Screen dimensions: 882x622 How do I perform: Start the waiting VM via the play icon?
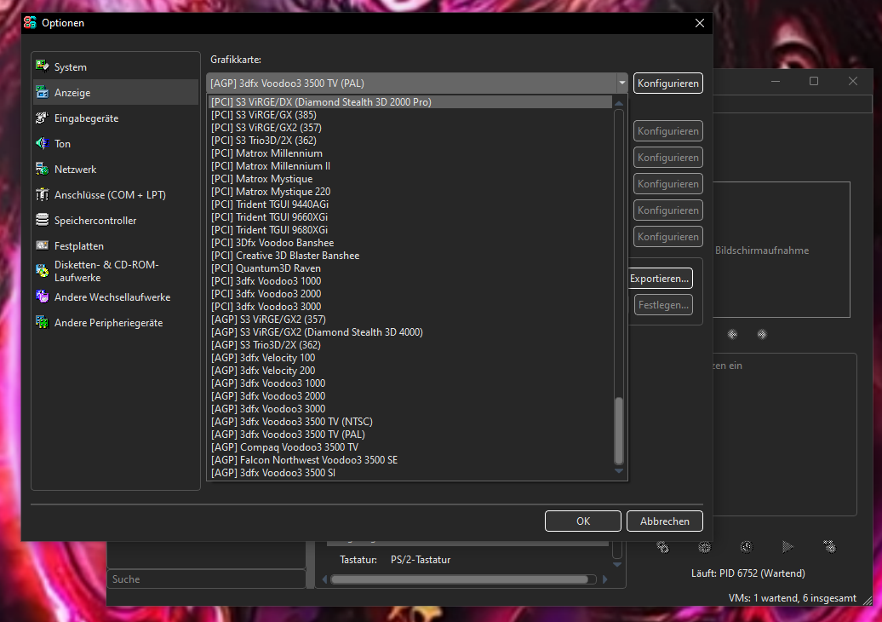click(x=787, y=546)
